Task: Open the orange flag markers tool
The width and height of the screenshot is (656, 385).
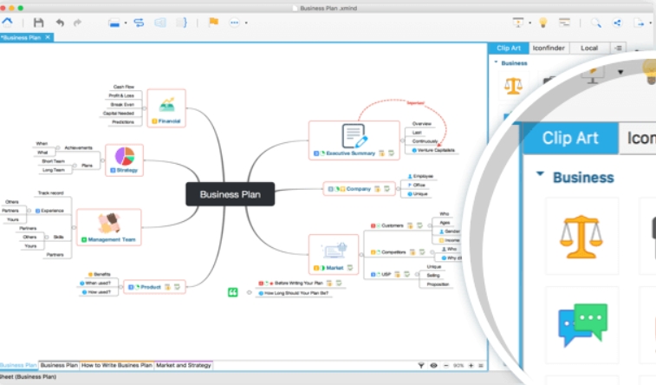Action: point(213,23)
